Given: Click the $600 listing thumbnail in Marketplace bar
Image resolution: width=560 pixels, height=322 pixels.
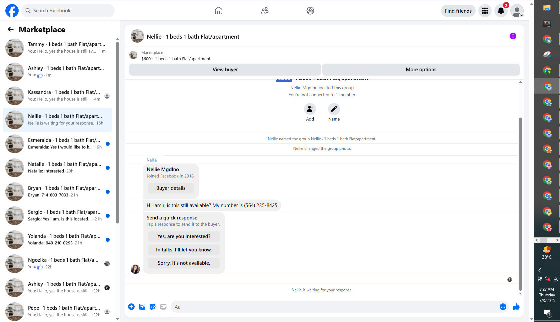Looking at the screenshot, I should [133, 55].
